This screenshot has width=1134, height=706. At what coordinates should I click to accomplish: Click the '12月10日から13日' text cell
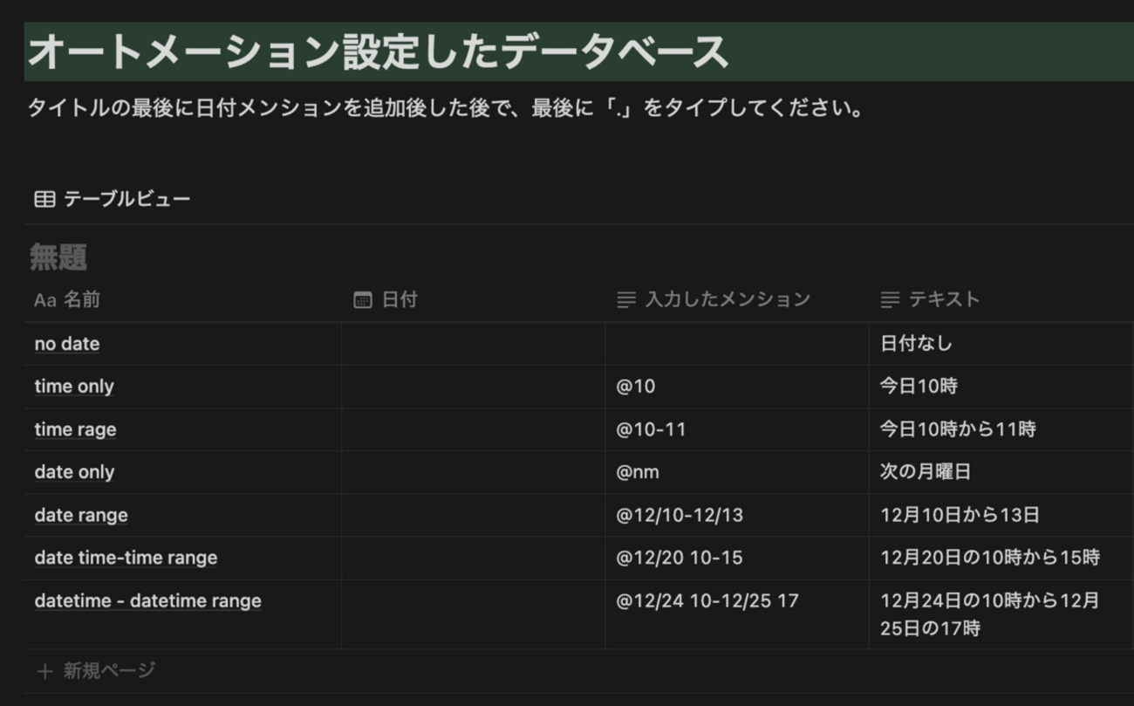pos(1001,515)
